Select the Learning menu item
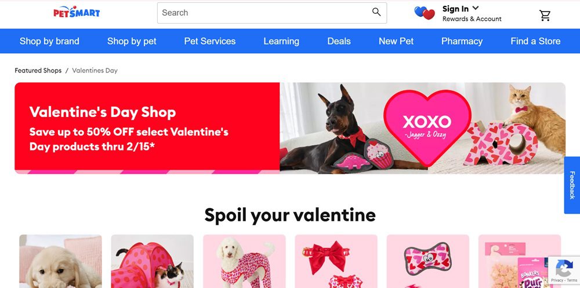 pos(281,41)
